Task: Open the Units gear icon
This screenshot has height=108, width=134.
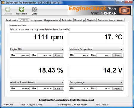Action: [34, 9]
